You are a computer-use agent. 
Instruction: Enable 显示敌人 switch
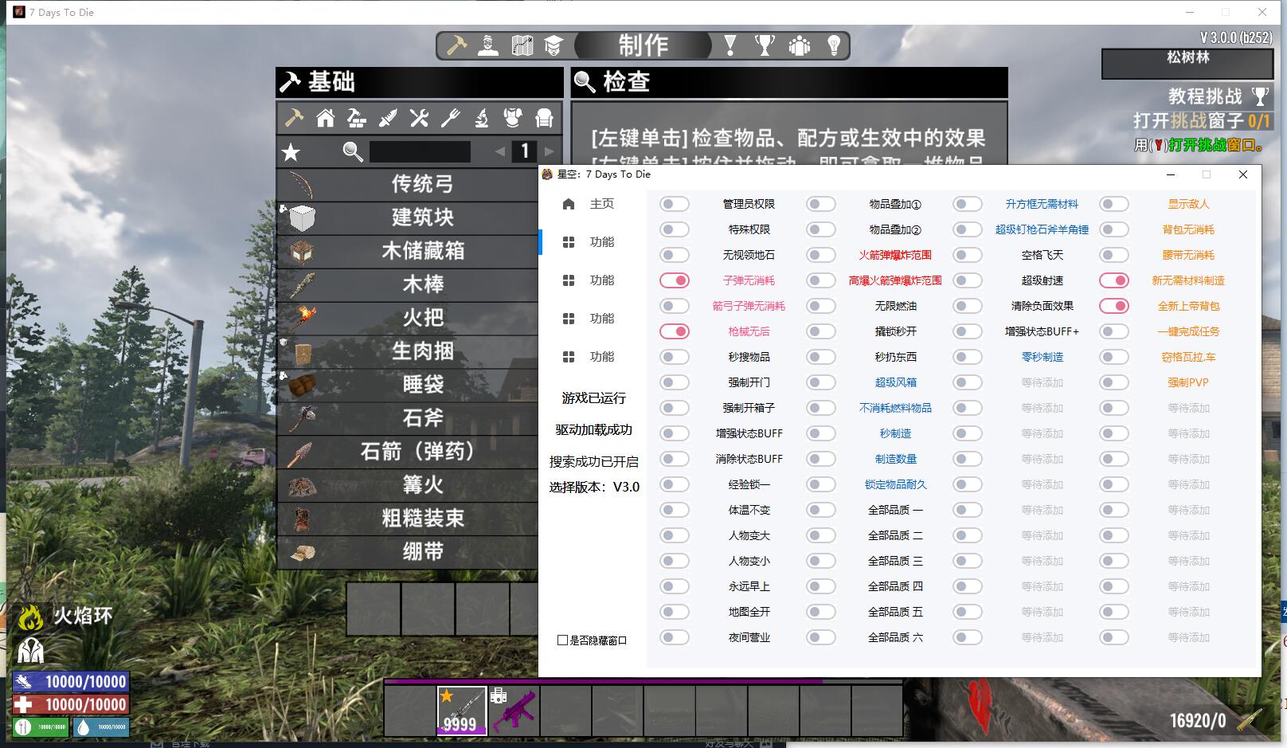pos(1114,204)
